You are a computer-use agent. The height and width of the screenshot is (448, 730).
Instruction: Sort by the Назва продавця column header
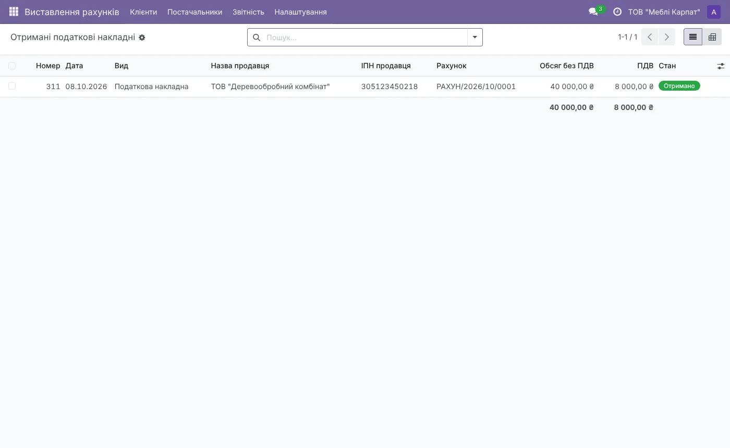(x=240, y=66)
